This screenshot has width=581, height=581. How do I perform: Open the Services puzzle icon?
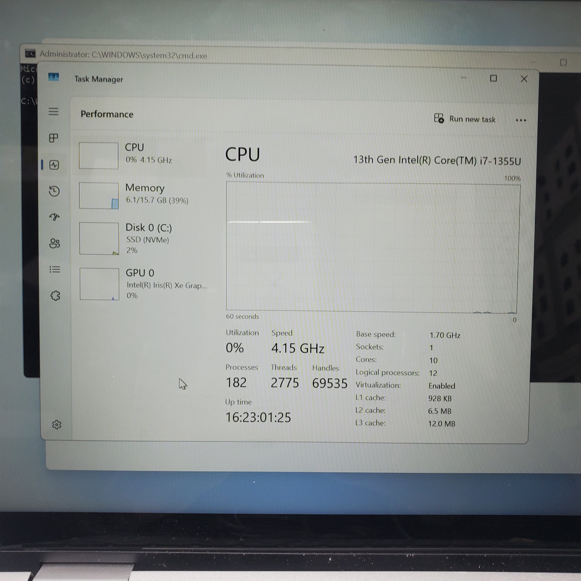point(55,296)
